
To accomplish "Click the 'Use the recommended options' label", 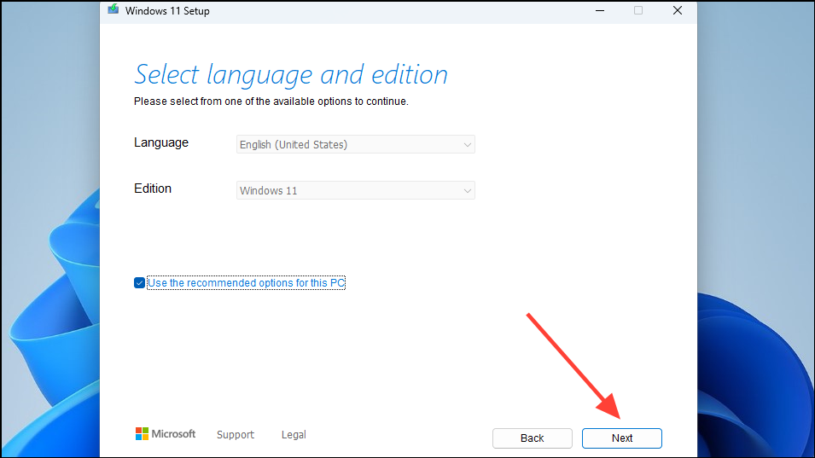I will [x=247, y=283].
